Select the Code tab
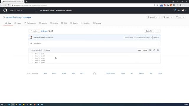 pyautogui.click(x=8, y=23)
